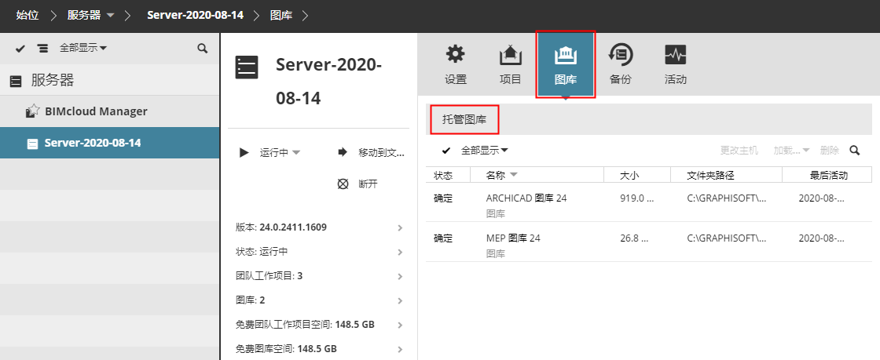Click the BIMcloud Manager star icon
The width and height of the screenshot is (880, 360).
[32, 111]
